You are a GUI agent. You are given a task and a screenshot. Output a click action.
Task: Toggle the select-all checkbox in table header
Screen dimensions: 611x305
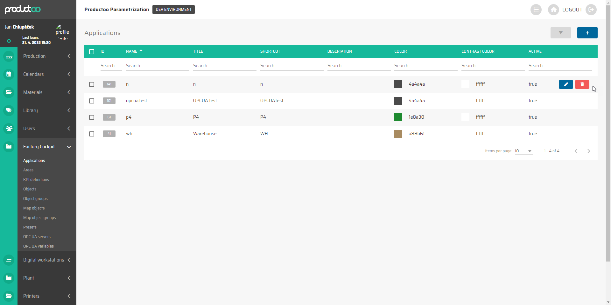coord(92,52)
